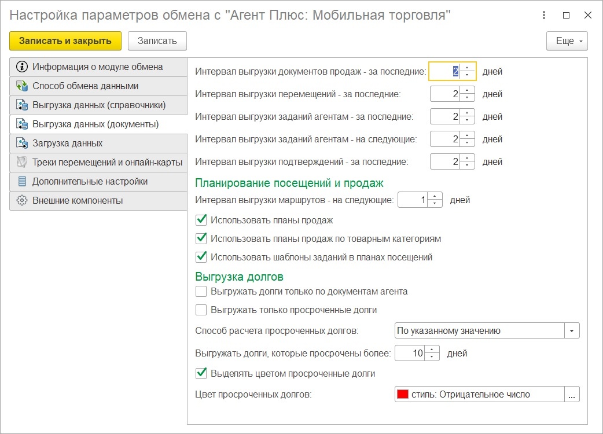
Task: Toggle planы продаж по товарным категориям checkbox
Action: tap(201, 238)
